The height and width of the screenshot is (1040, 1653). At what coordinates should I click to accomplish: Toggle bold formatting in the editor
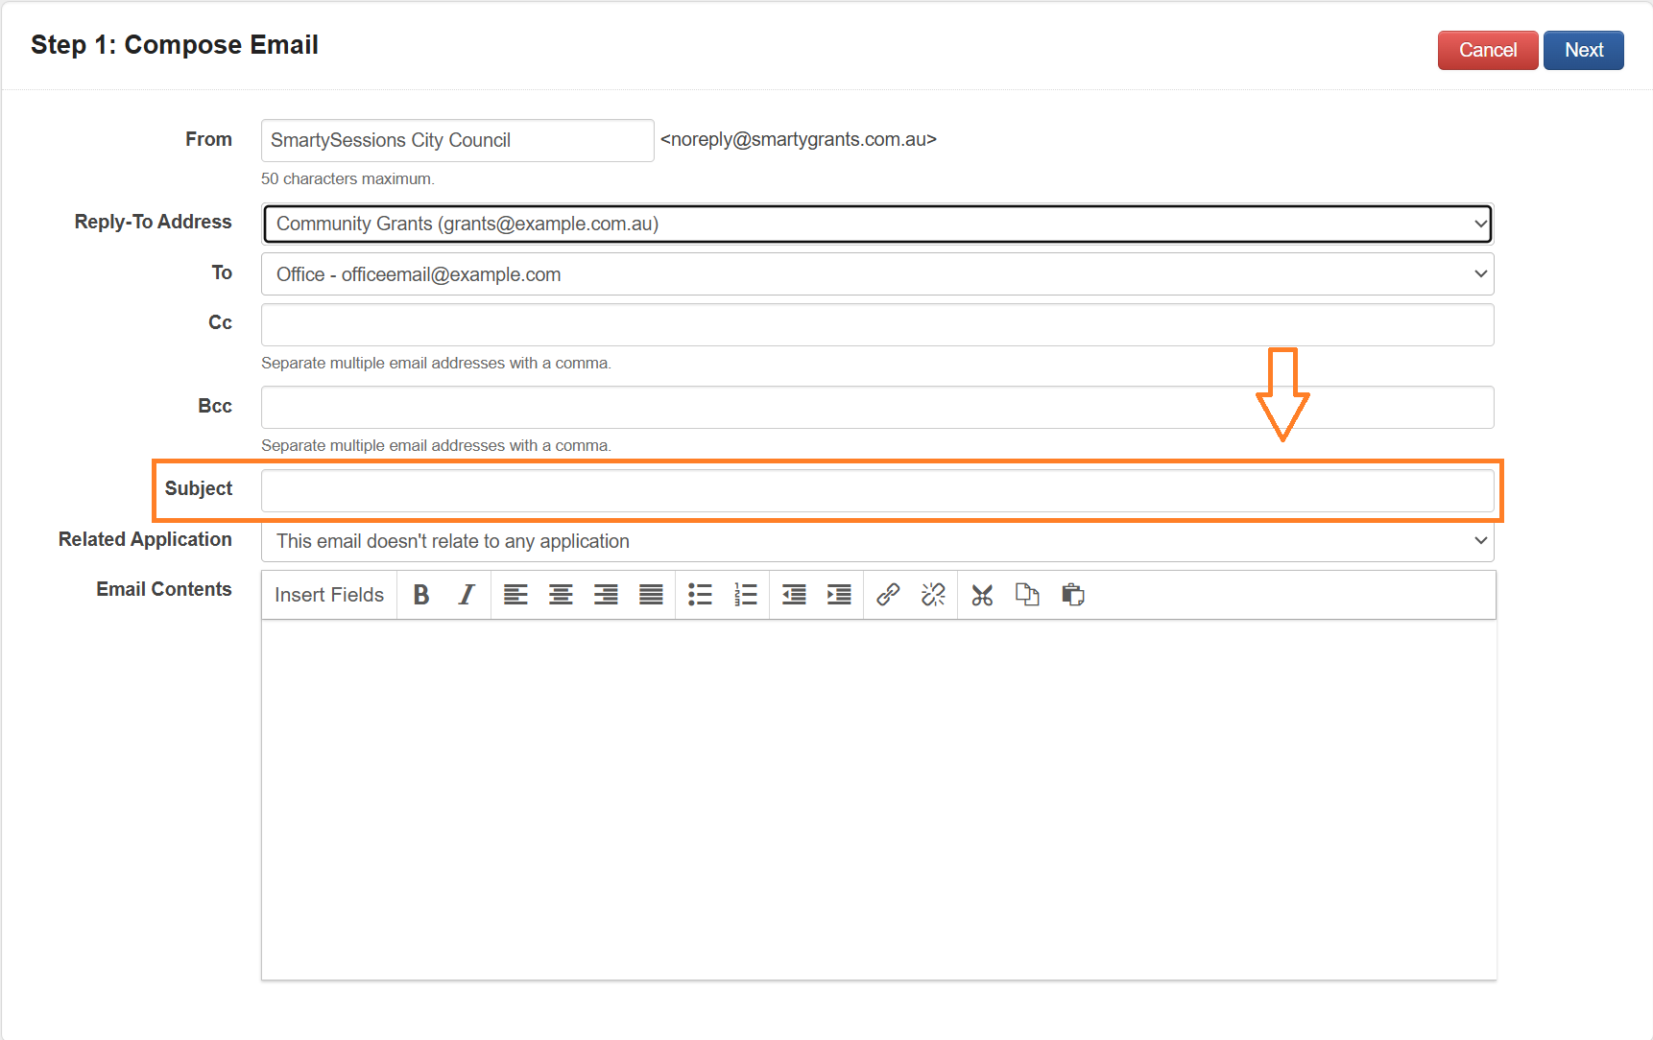(420, 595)
